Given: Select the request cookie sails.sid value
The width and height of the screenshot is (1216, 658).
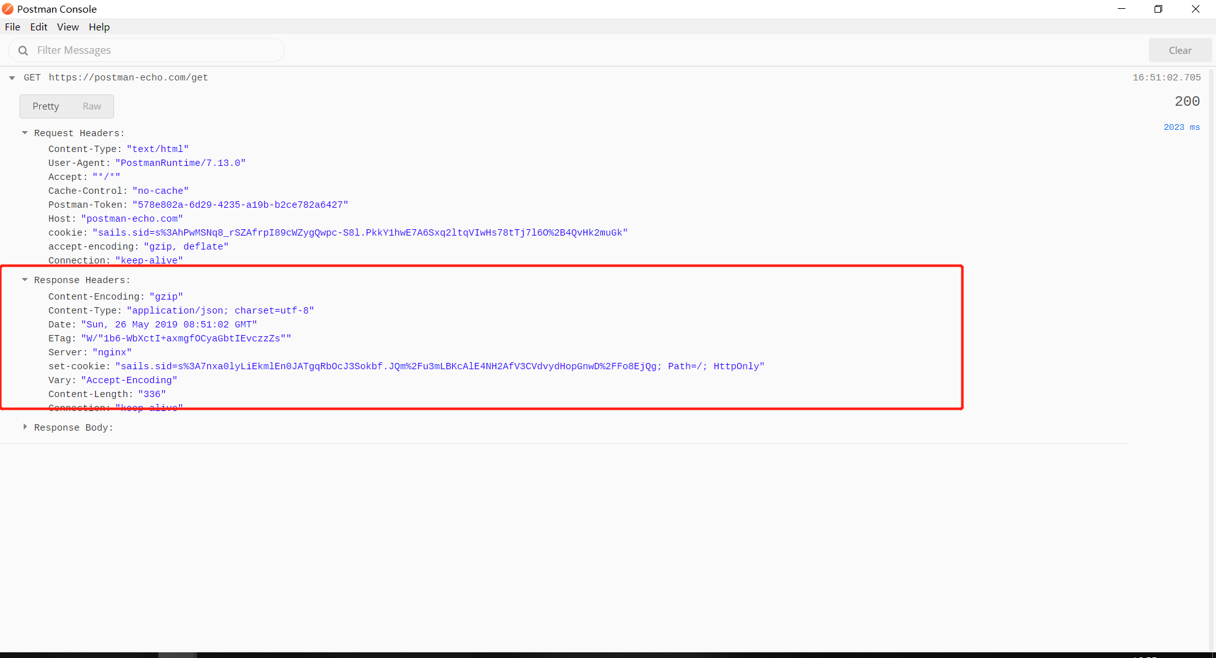Looking at the screenshot, I should 360,232.
